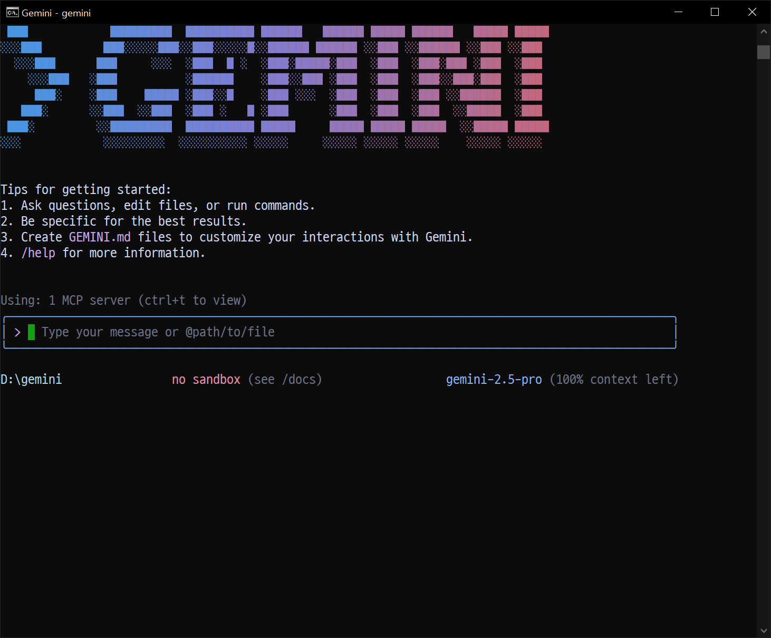Maximize the Gemini terminal window
The height and width of the screenshot is (638, 771).
point(715,12)
